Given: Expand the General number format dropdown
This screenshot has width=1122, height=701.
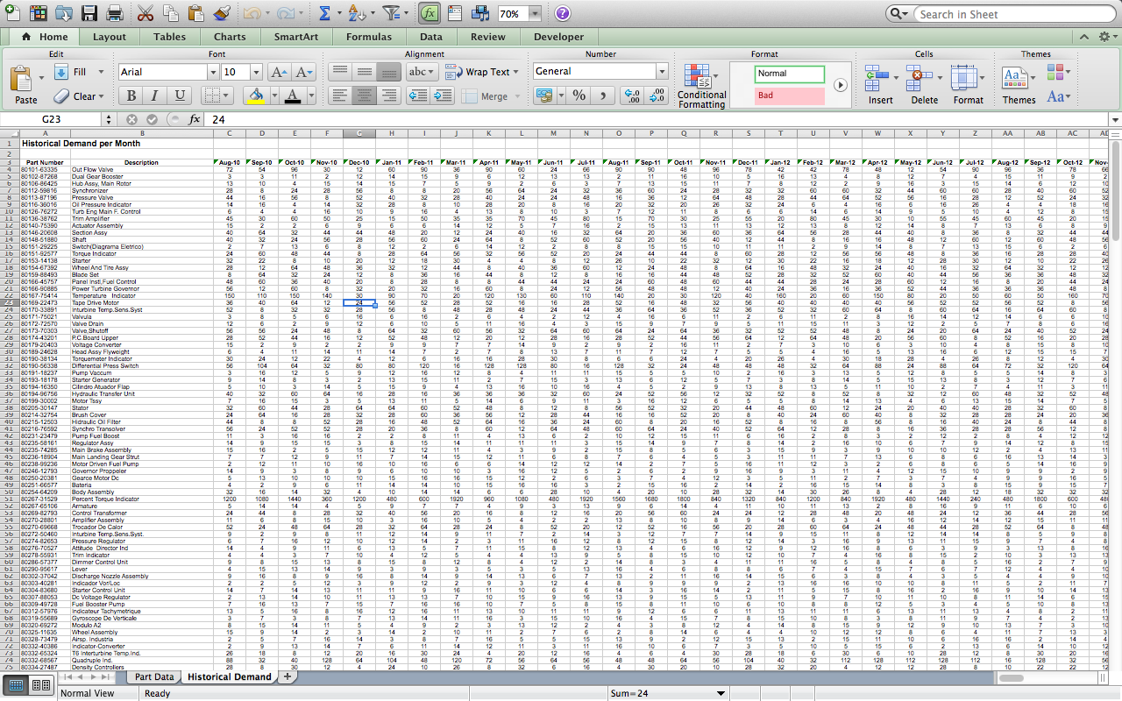Looking at the screenshot, I should tap(661, 72).
